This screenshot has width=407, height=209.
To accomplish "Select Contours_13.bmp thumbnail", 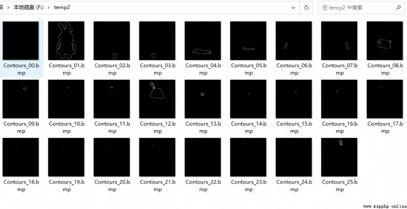I will point(202,99).
